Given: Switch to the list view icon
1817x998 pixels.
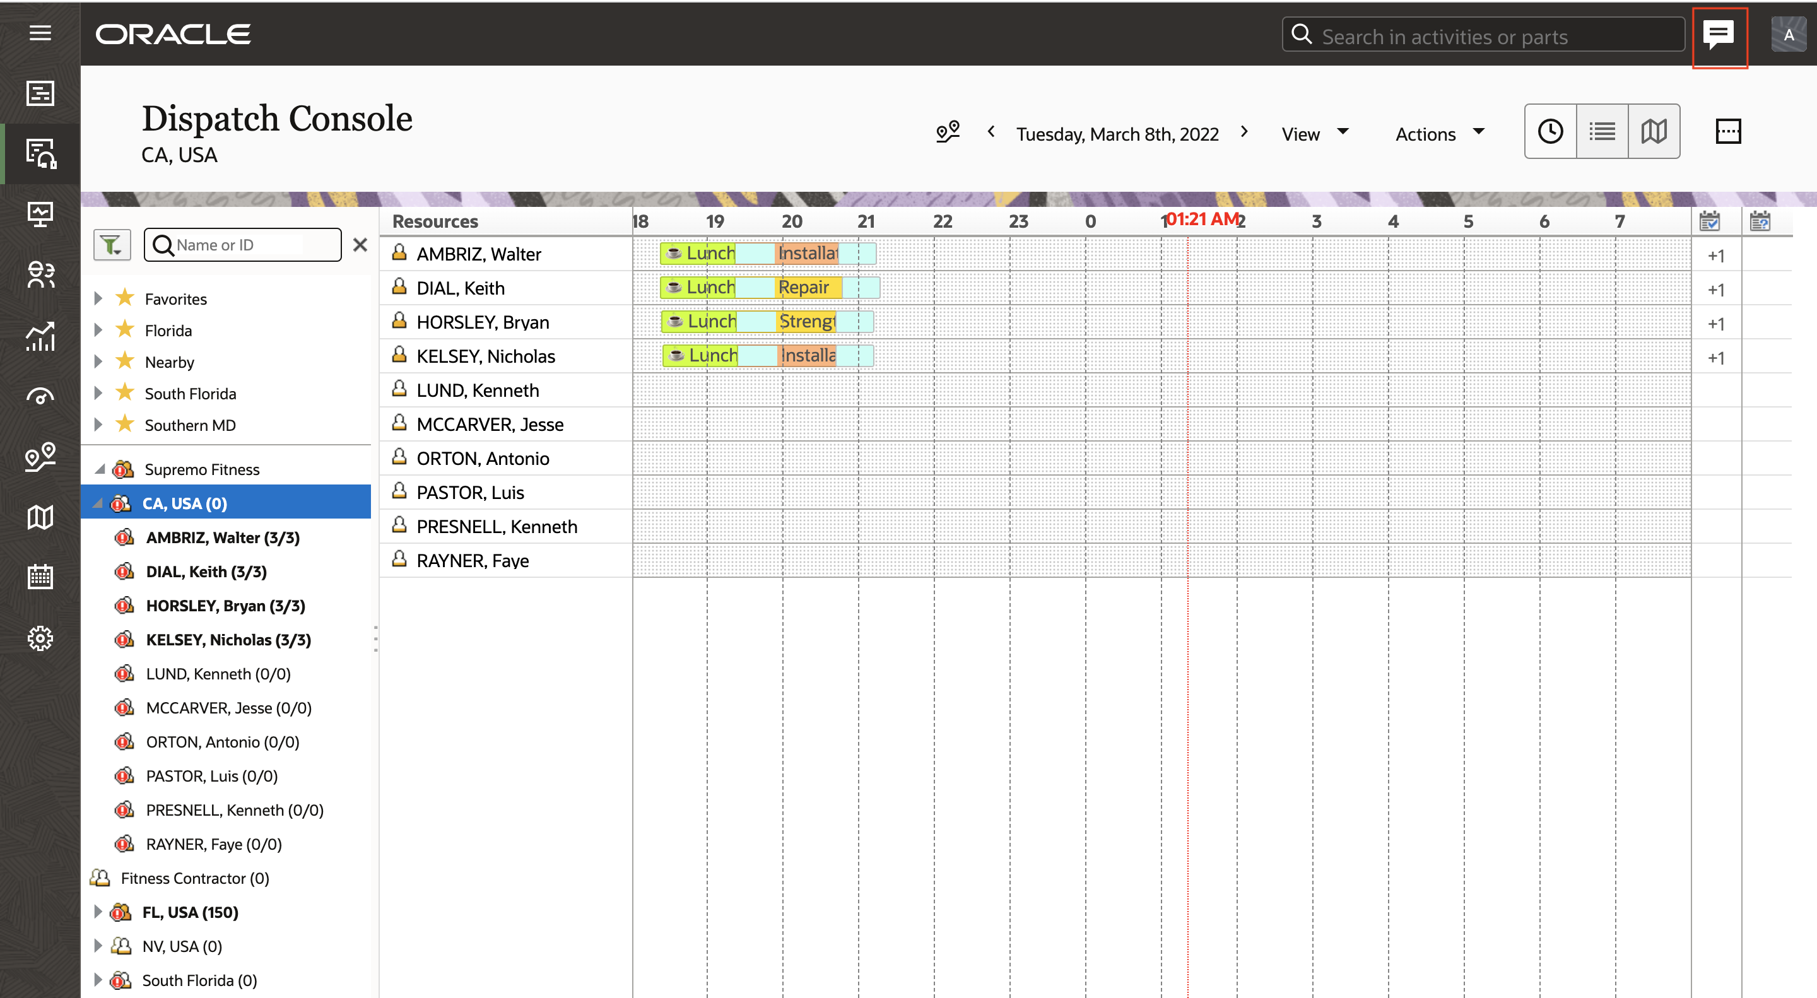Looking at the screenshot, I should [1601, 131].
